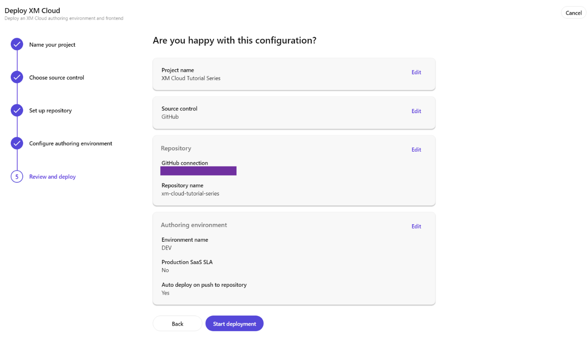Image resolution: width=588 pixels, height=342 pixels.
Task: Click the Choose source control checkmark icon
Action: (x=17, y=77)
